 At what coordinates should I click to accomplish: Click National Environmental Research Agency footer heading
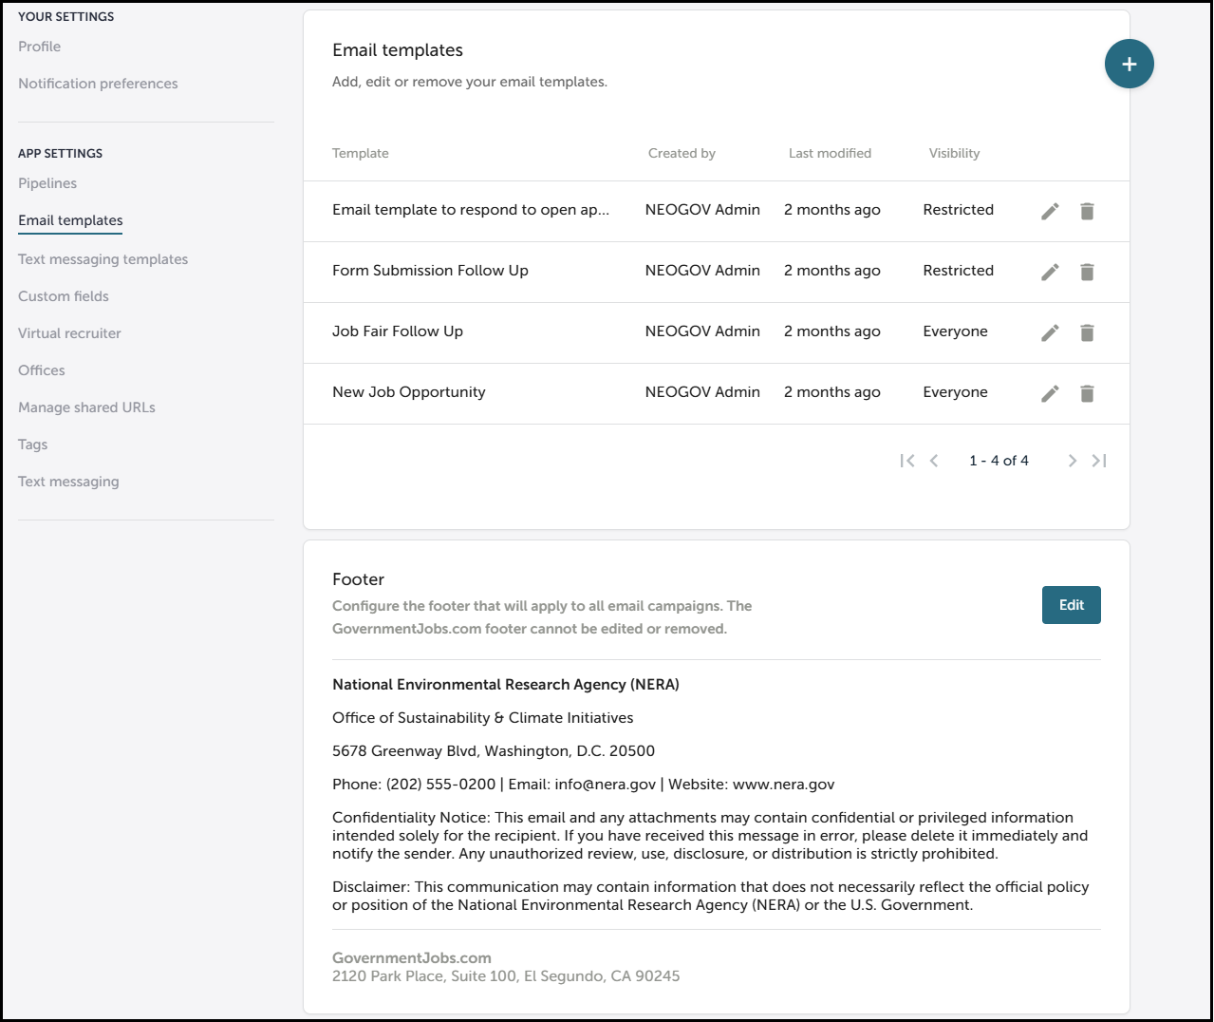coord(506,685)
